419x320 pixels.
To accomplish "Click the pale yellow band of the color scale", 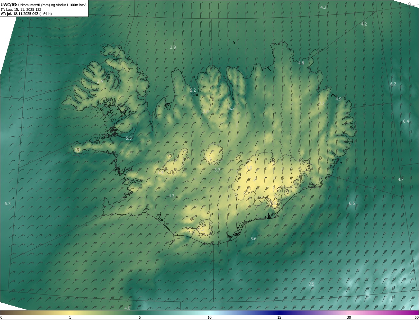I will tap(70, 313).
